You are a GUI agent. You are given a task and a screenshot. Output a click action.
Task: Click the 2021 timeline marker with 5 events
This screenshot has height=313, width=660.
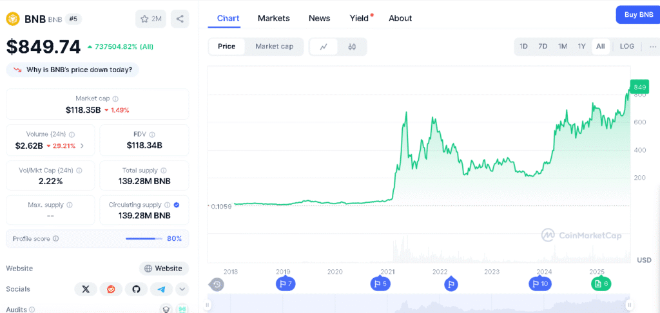(380, 283)
